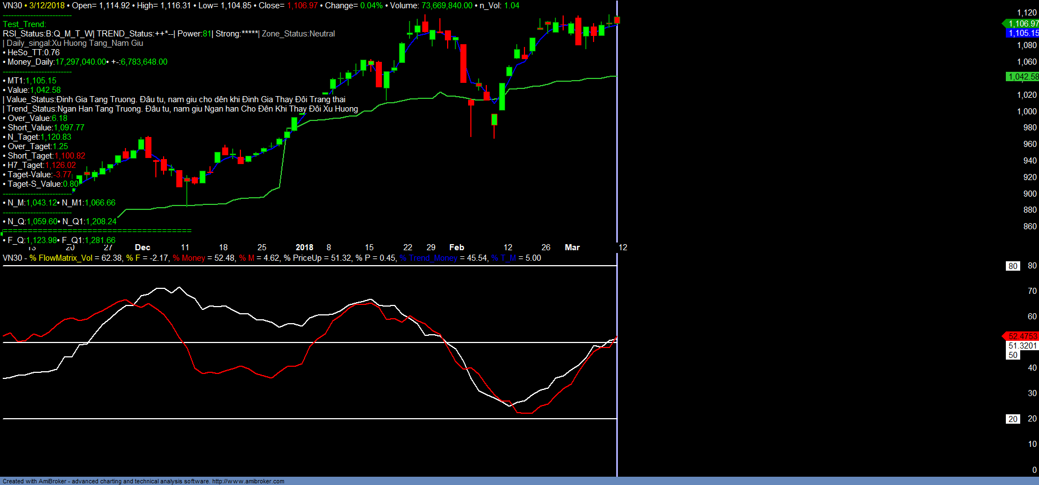
Task: Click the red 1,106.97 close price tag
Action: [1022, 24]
